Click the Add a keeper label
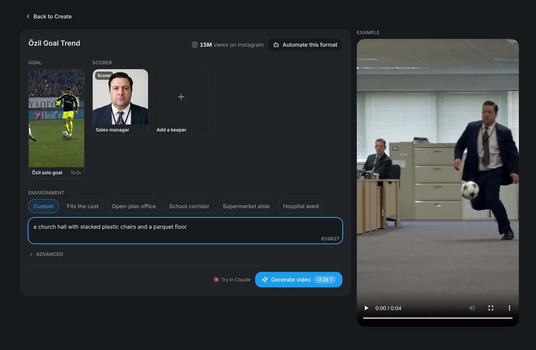Image resolution: width=536 pixels, height=350 pixels. pyautogui.click(x=172, y=130)
